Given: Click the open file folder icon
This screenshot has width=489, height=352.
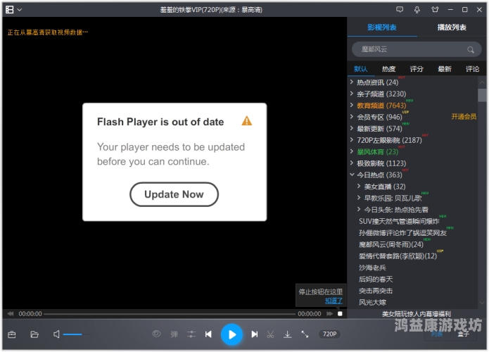Looking at the screenshot, I should tap(34, 334).
